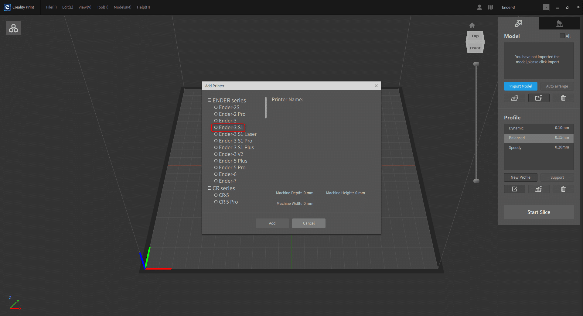Image resolution: width=583 pixels, height=316 pixels.
Task: Open the user account icon
Action: click(479, 7)
